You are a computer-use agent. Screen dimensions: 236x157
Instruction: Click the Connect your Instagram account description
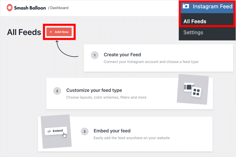(x=151, y=62)
